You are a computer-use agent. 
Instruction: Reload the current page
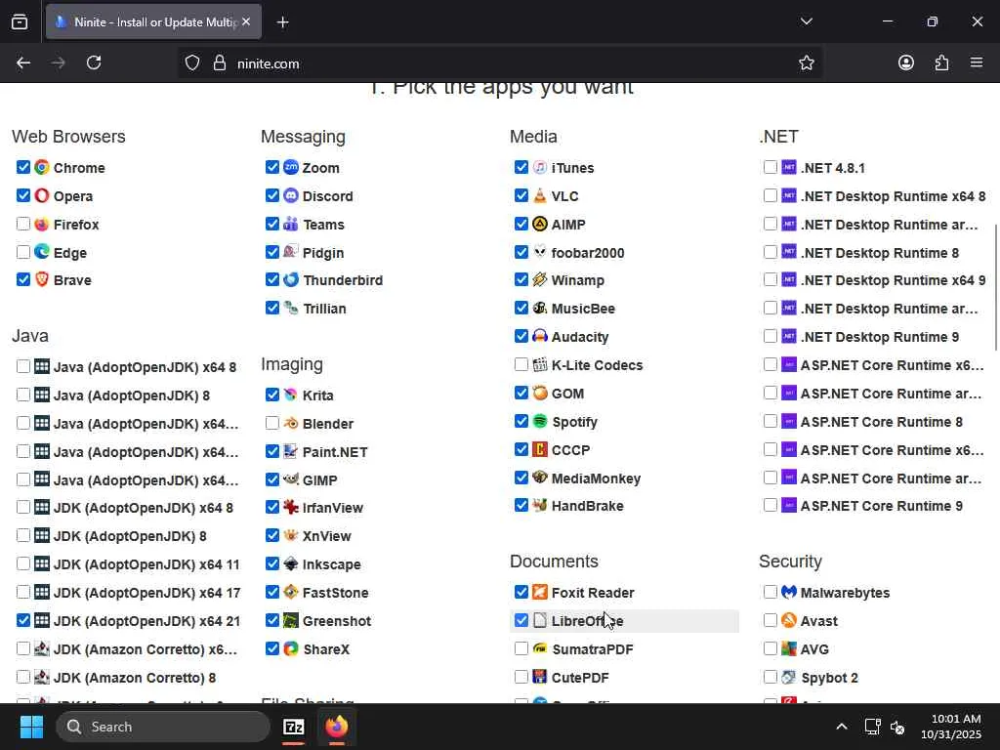click(x=94, y=62)
